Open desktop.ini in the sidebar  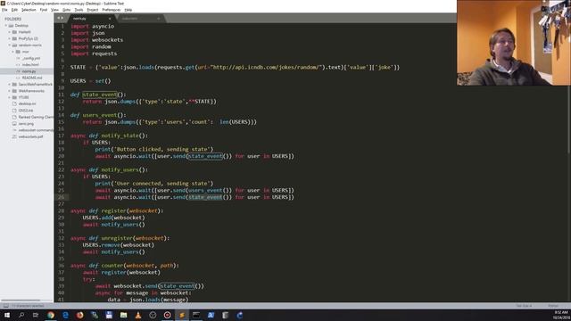point(27,103)
